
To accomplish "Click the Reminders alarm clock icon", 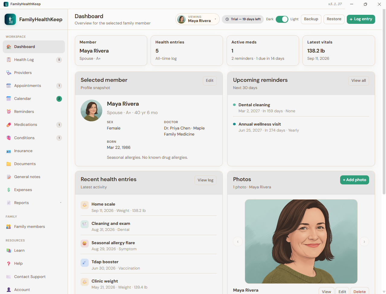I will [x=9, y=112].
